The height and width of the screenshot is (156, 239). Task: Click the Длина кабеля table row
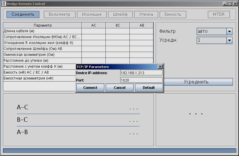click(42, 31)
